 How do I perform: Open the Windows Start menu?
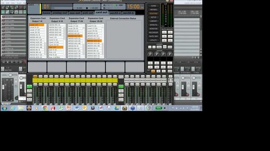click(x=5, y=108)
